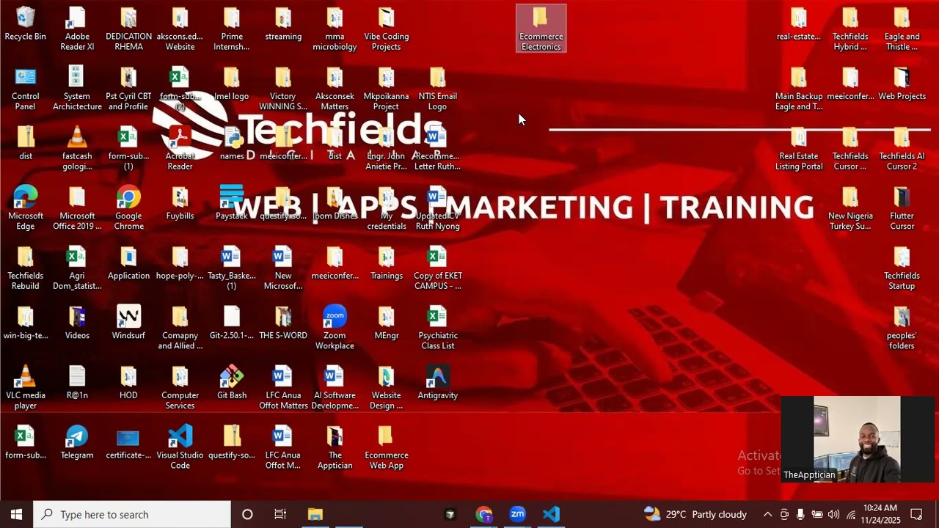Select the Fuybills folder icon

click(x=180, y=203)
